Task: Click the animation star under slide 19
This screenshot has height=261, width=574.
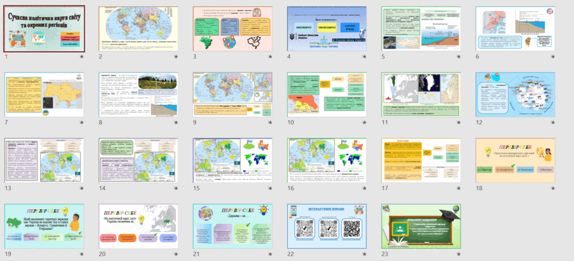Action: (x=82, y=254)
